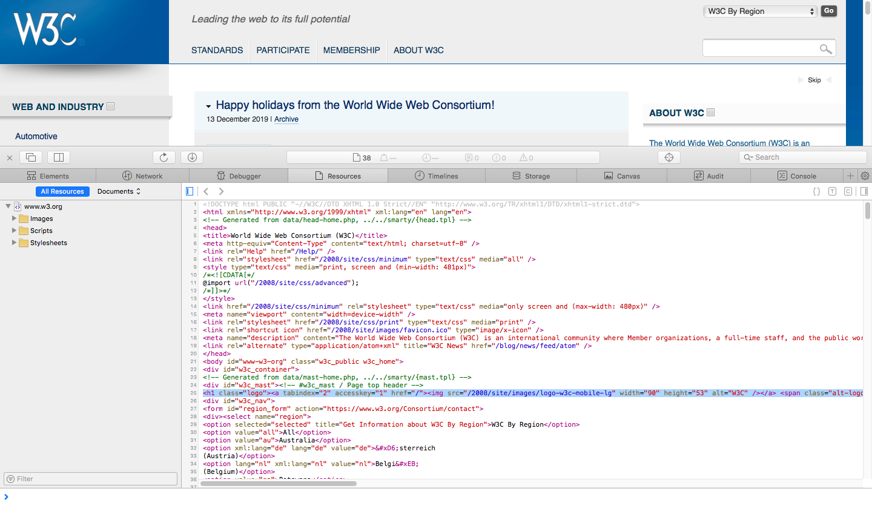Viewport: 872px width, 506px height.
Task: Toggle the About W3C section icon
Action: pyautogui.click(x=710, y=113)
